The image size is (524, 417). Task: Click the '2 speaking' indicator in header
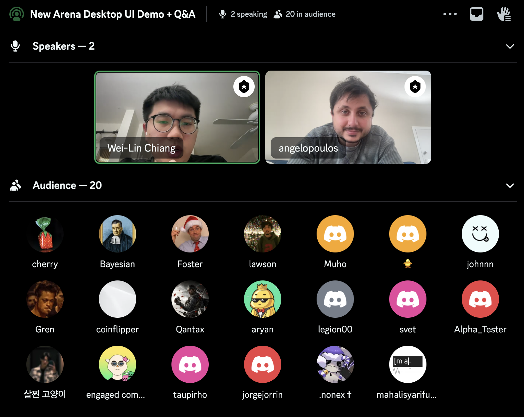point(243,14)
